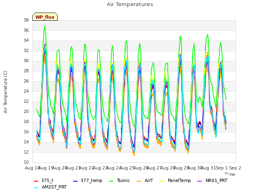Click the Aug 18 x-axis tick label

(x=32, y=168)
